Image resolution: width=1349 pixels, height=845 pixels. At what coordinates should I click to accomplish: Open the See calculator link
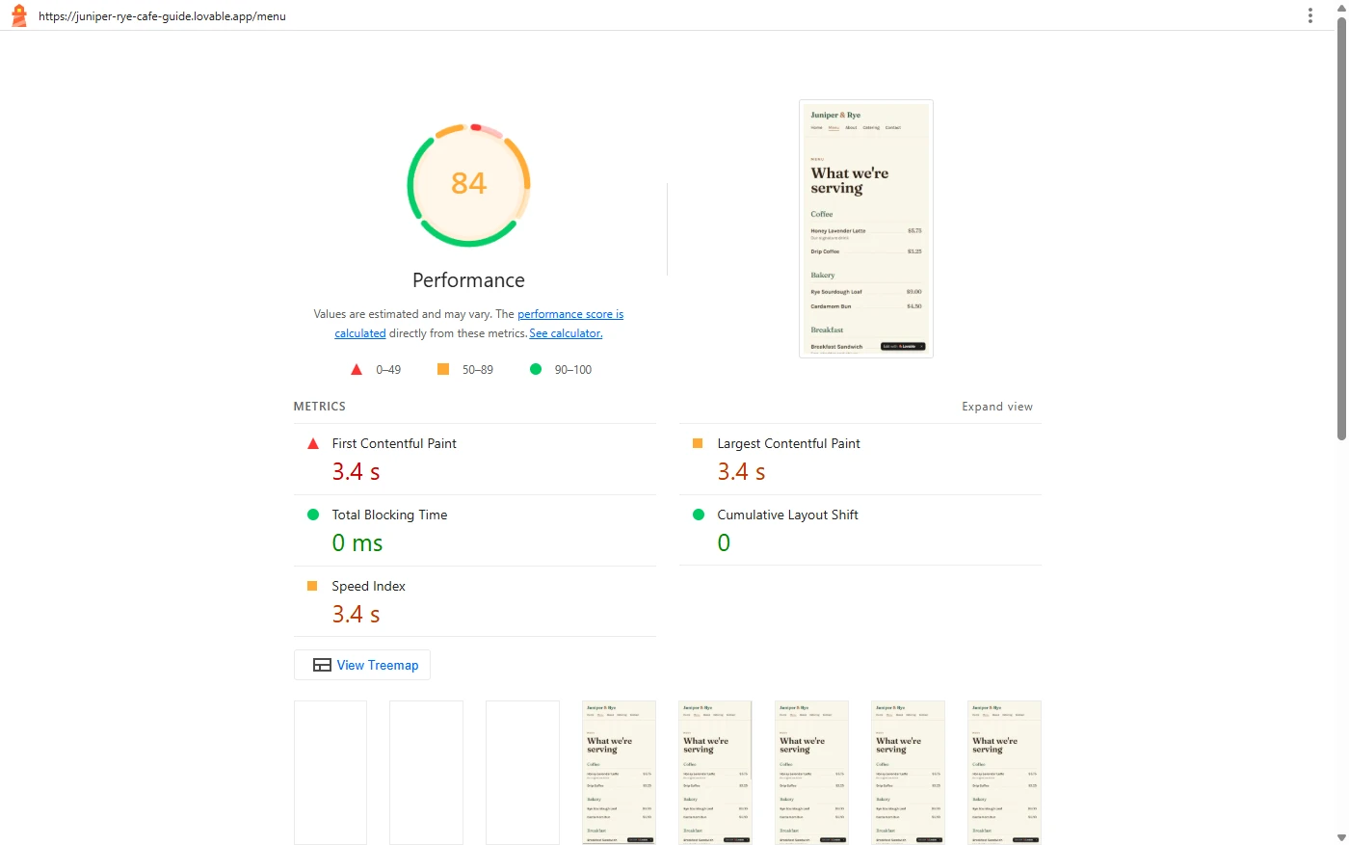coord(566,333)
